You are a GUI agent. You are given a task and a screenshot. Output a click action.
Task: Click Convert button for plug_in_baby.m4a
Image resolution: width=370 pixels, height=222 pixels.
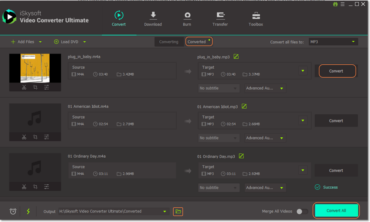coord(336,71)
